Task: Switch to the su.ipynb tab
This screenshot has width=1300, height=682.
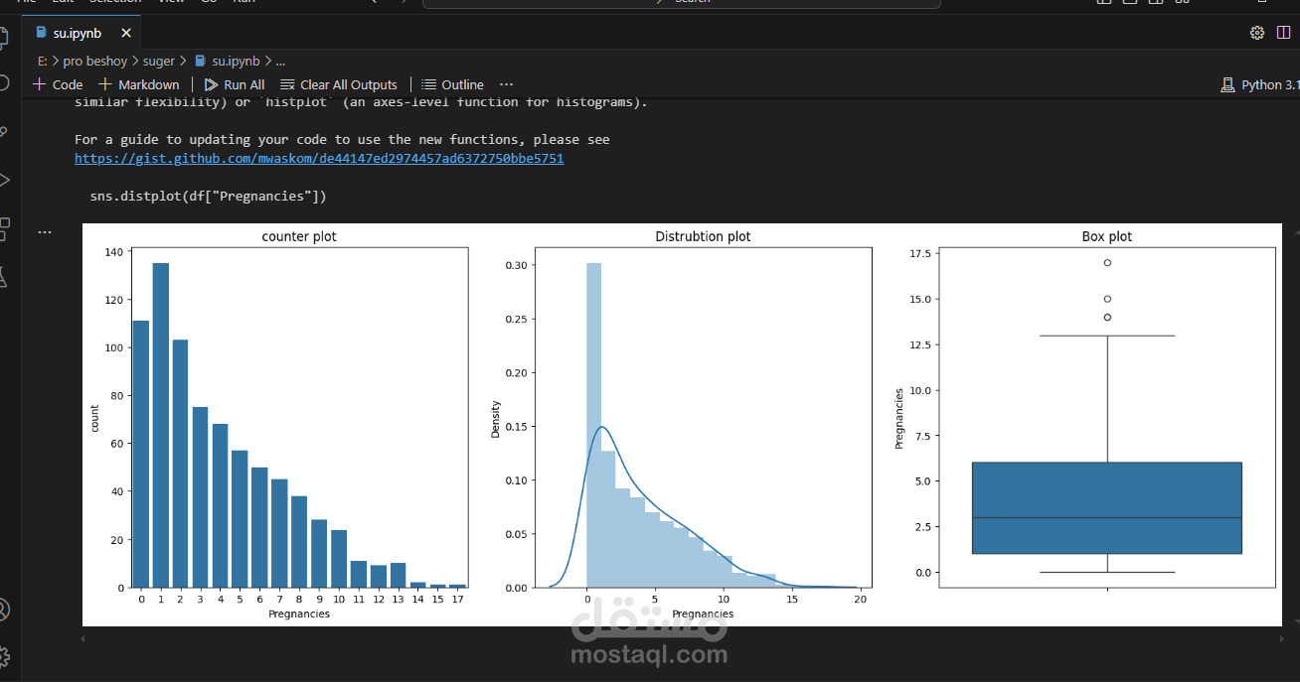Action: pos(77,33)
